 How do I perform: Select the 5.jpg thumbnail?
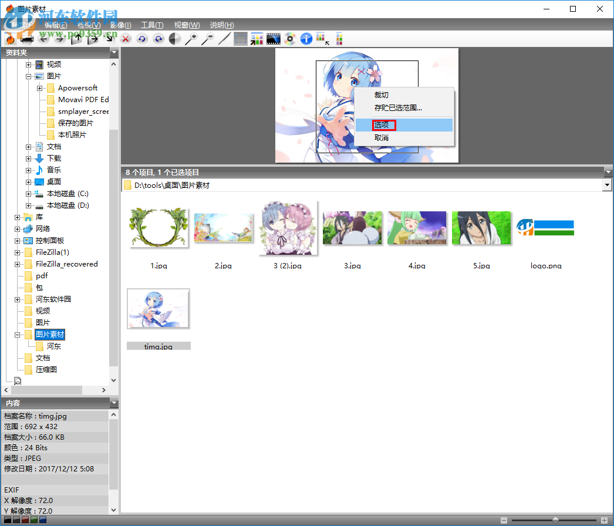click(481, 228)
